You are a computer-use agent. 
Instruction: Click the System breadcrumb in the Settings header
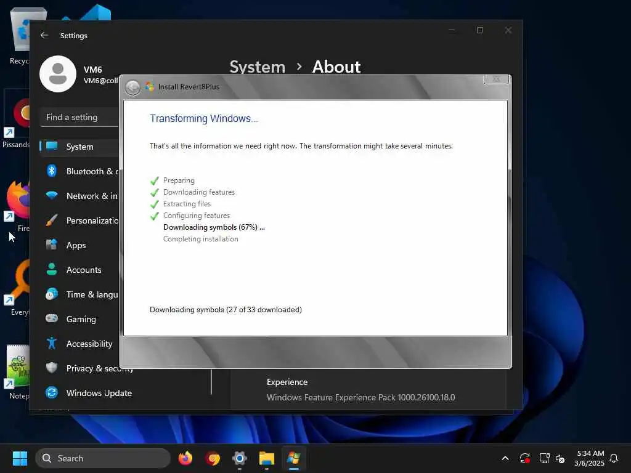(257, 67)
